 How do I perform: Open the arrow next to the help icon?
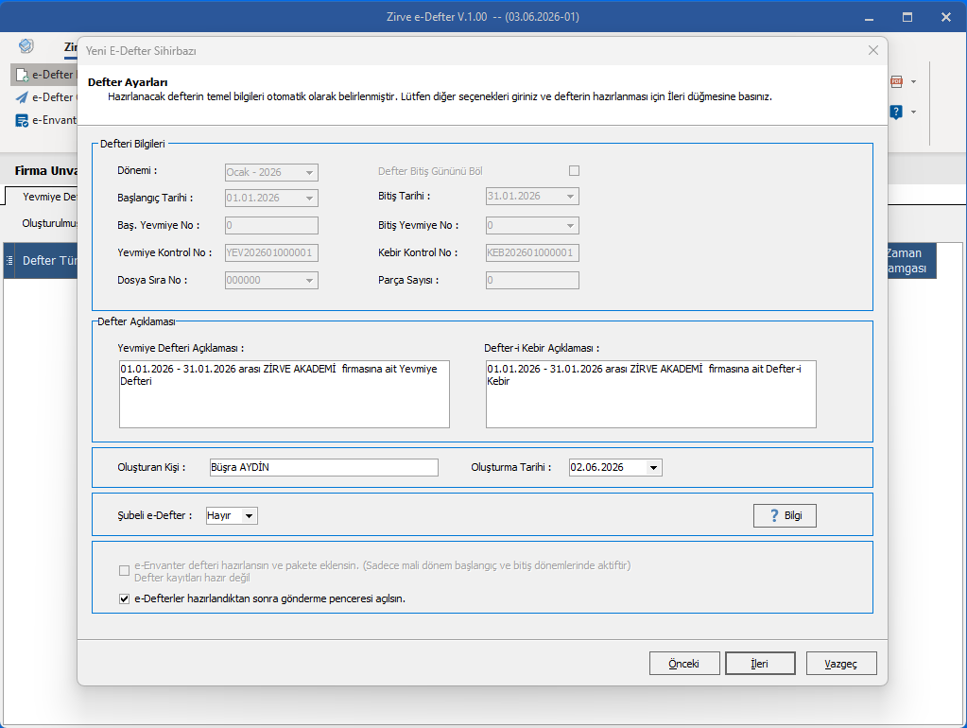pyautogui.click(x=913, y=113)
